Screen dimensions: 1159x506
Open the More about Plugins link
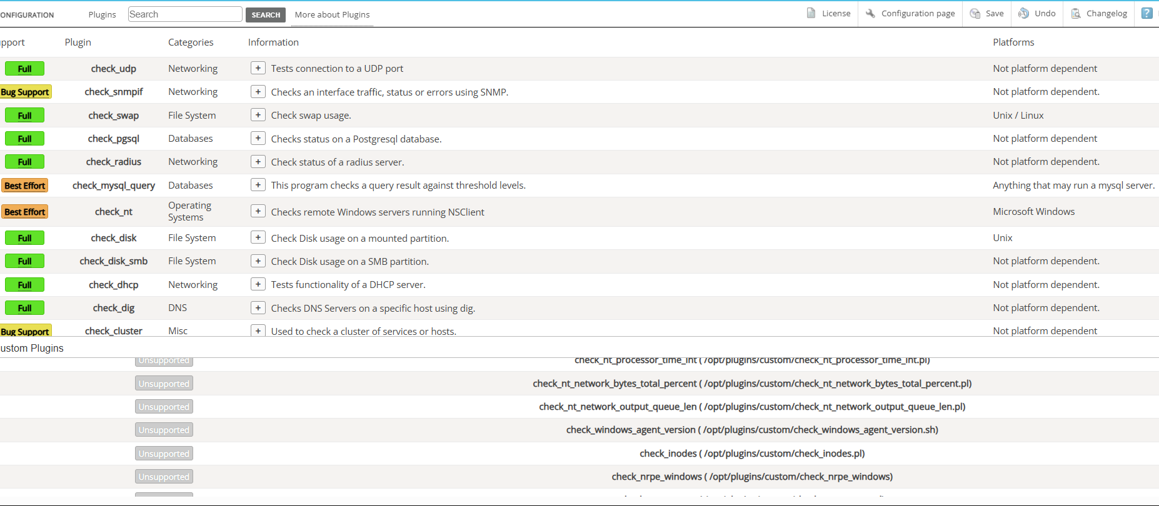click(x=332, y=14)
